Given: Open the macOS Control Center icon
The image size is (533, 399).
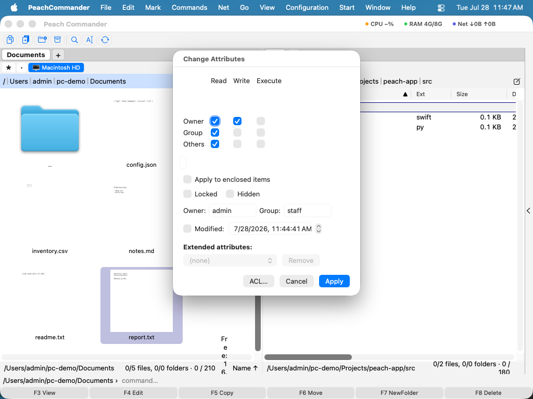Looking at the screenshot, I should 441,7.
